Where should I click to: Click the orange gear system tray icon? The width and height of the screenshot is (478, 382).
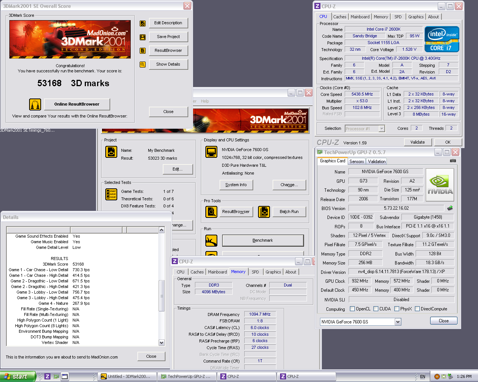point(437,376)
